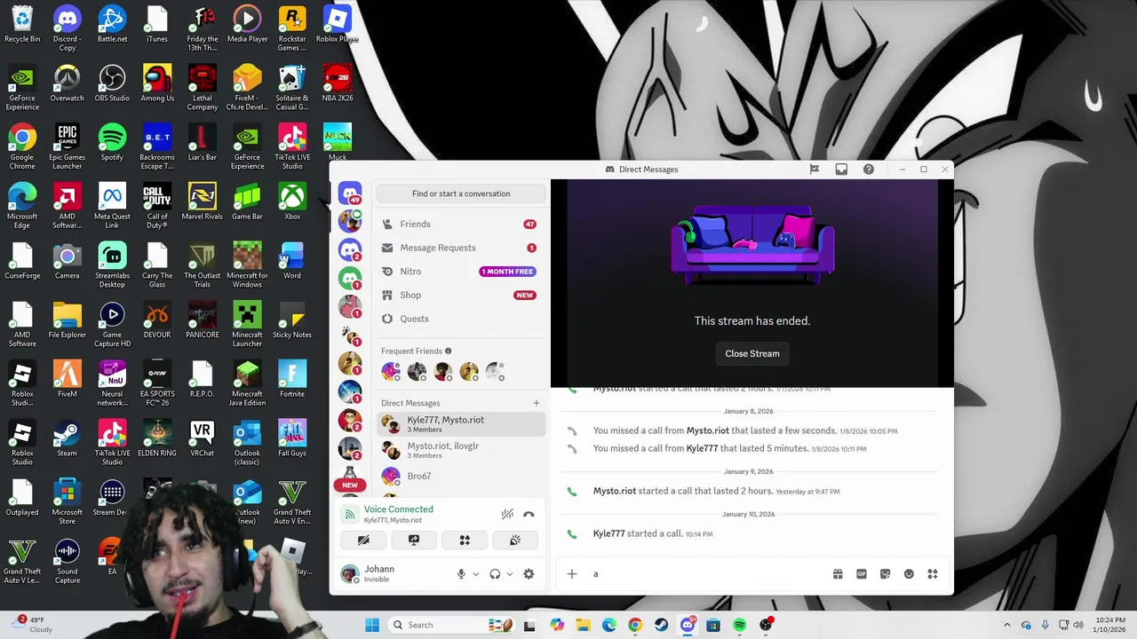Click the Close Stream button
The image size is (1137, 639).
[x=752, y=353]
